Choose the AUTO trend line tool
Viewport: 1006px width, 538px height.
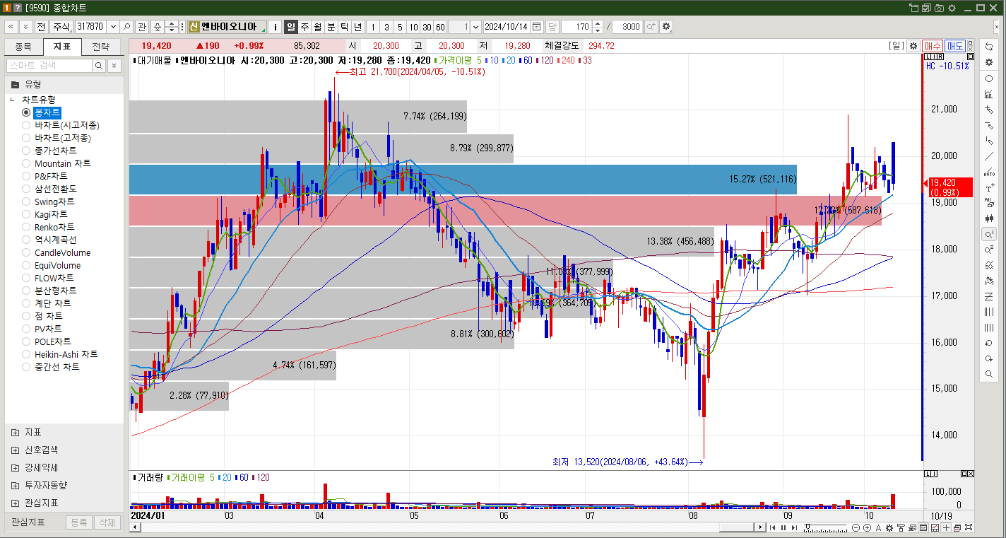[989, 172]
